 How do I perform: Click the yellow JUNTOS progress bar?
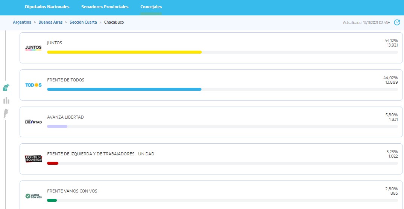click(124, 52)
